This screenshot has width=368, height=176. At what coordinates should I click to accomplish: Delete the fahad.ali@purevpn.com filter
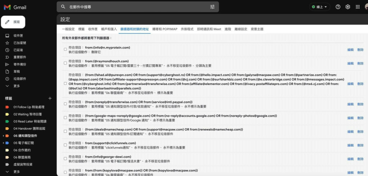[x=360, y=84]
